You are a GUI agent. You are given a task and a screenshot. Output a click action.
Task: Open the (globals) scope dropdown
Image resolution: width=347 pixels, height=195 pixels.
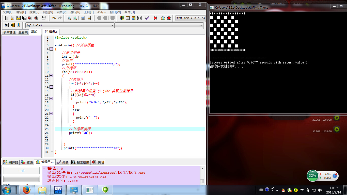pyautogui.click(x=70, y=25)
